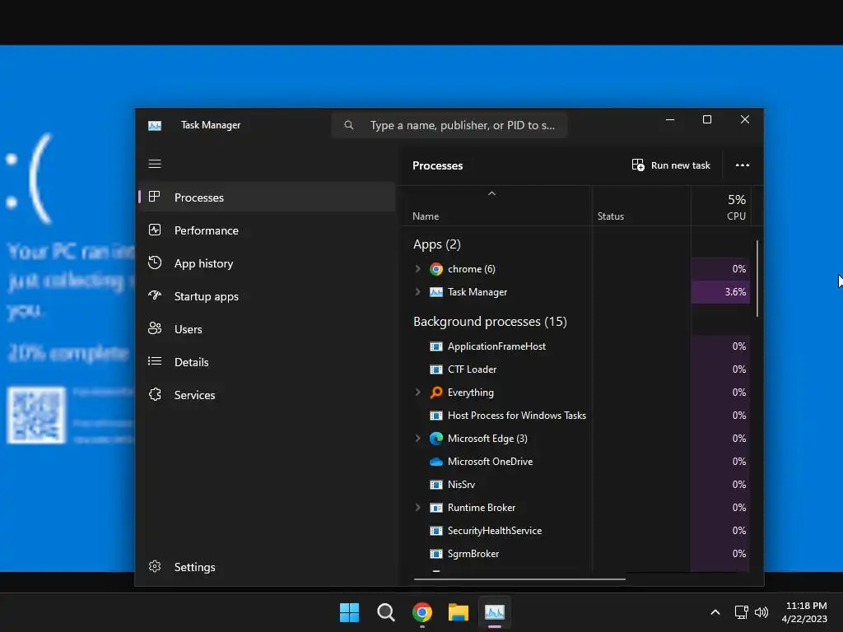Click the volume speaker tray icon
The image size is (843, 632).
point(761,612)
